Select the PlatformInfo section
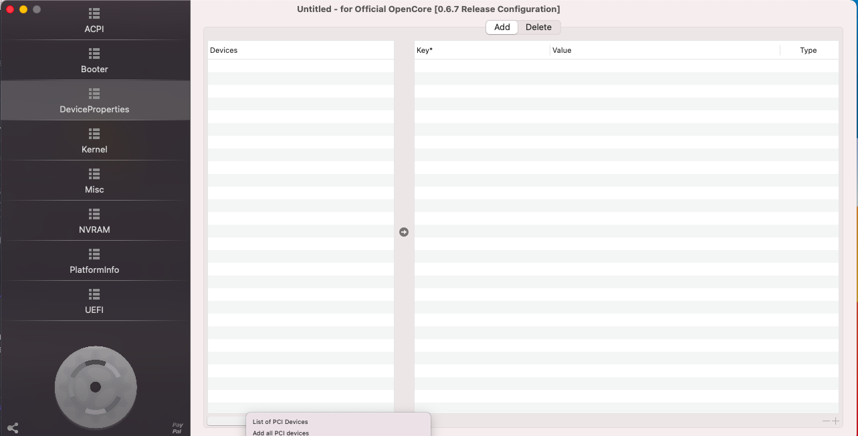The height and width of the screenshot is (436, 858). (94, 261)
